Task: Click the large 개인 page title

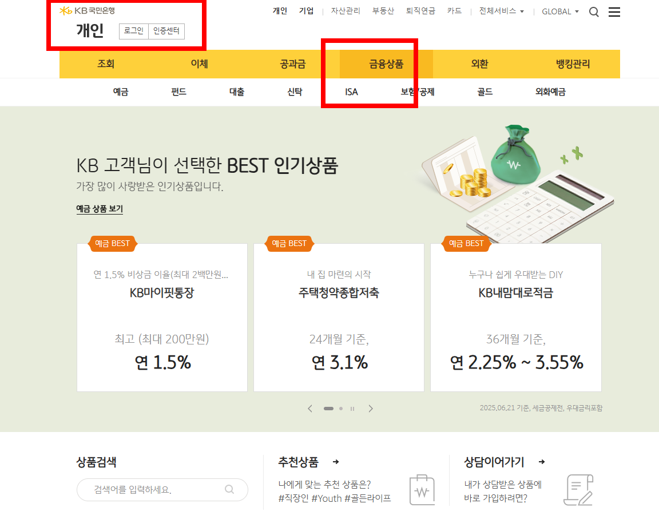Action: 90,31
